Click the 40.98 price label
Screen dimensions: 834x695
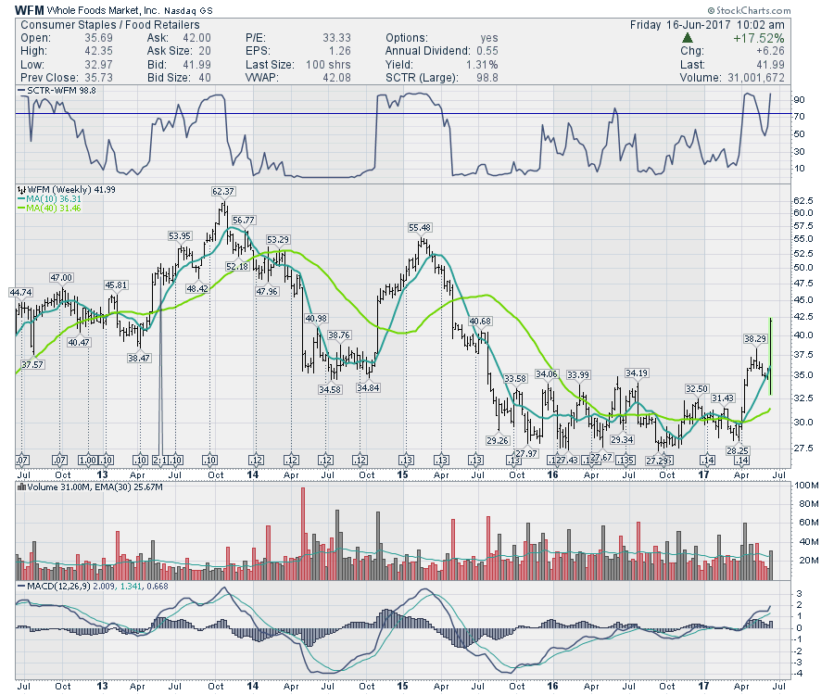tap(316, 319)
